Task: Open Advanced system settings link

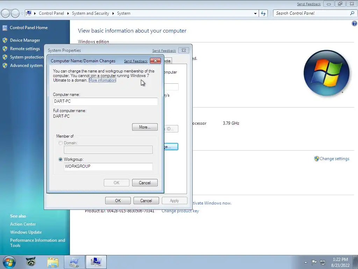Action: tap(26, 65)
